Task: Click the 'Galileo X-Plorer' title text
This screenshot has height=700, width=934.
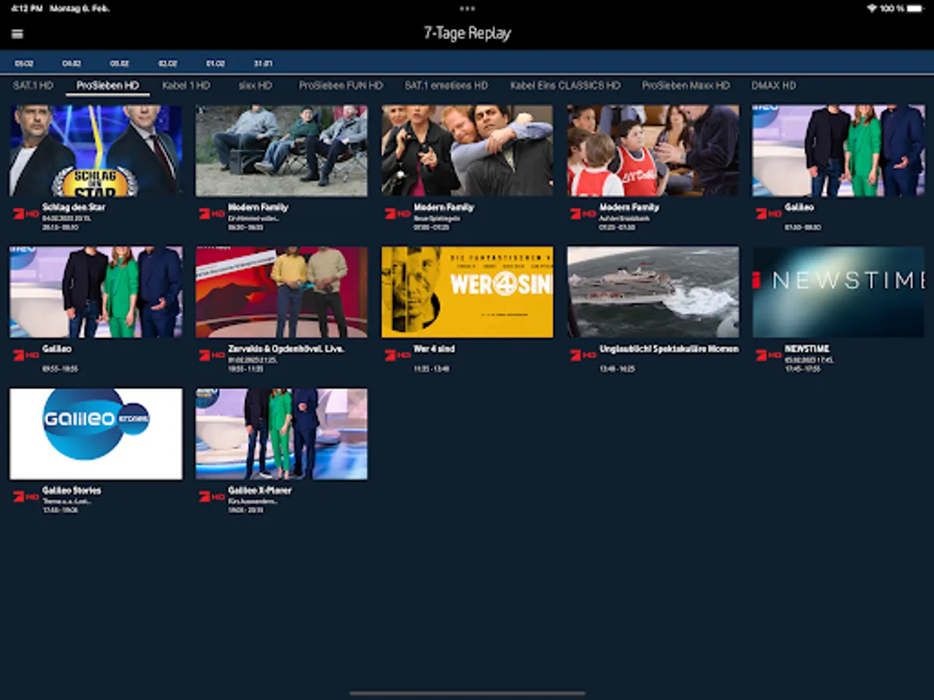Action: [262, 491]
